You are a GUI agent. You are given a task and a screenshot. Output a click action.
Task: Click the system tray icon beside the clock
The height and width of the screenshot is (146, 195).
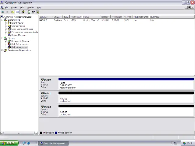coord(184,143)
